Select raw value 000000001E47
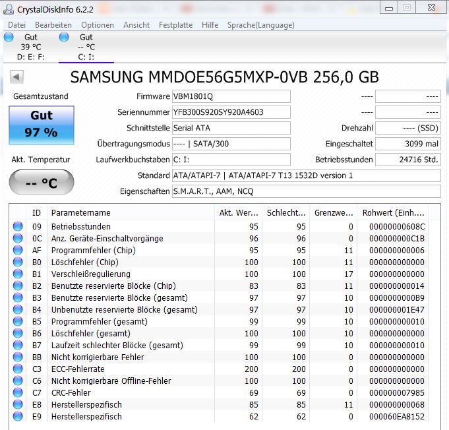The height and width of the screenshot is (430, 449). 397,310
